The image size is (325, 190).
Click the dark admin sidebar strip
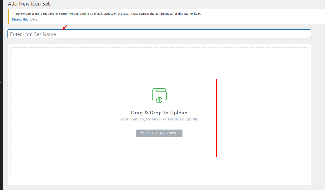point(1,107)
